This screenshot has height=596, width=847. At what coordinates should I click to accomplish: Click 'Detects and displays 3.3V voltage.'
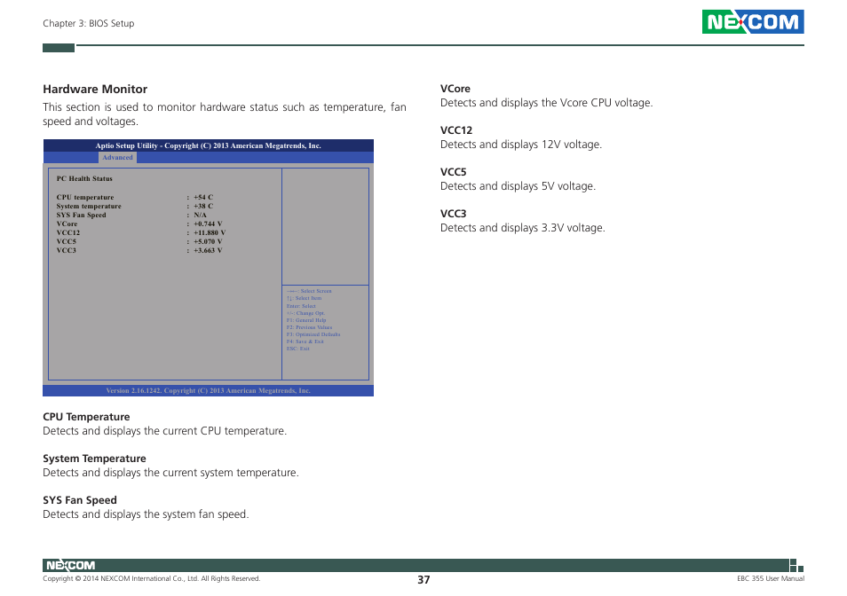[523, 228]
